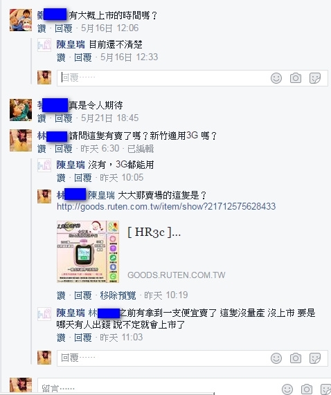Click 回覆 under 真是令人期待 comment

[64, 118]
